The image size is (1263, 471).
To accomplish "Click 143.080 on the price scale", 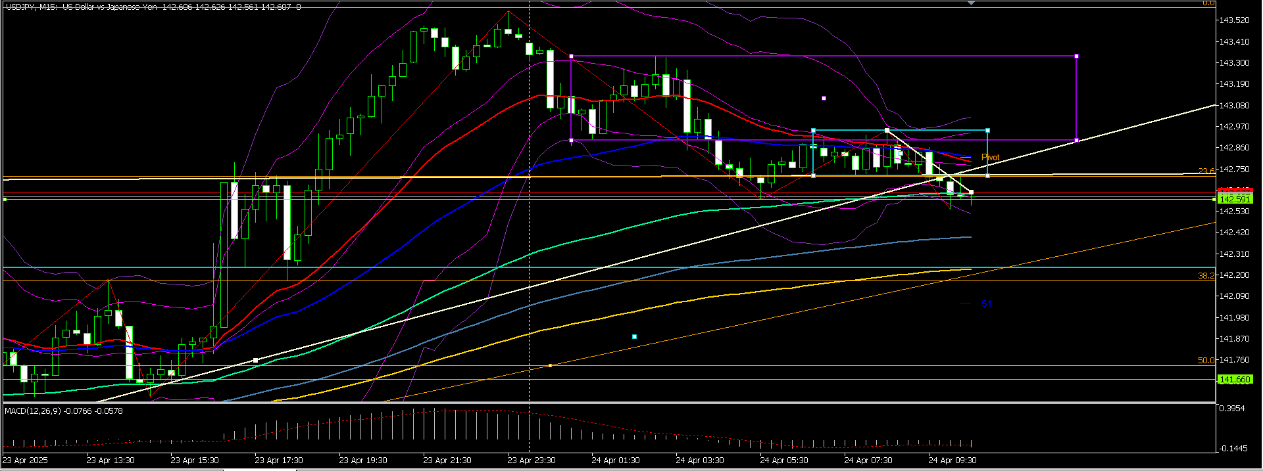I will [1234, 105].
